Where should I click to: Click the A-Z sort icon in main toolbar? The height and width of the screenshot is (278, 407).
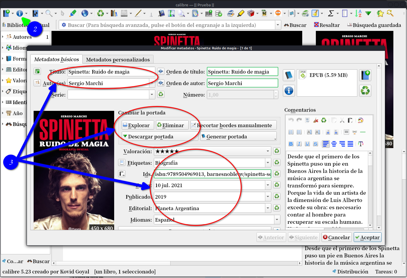coord(359,13)
